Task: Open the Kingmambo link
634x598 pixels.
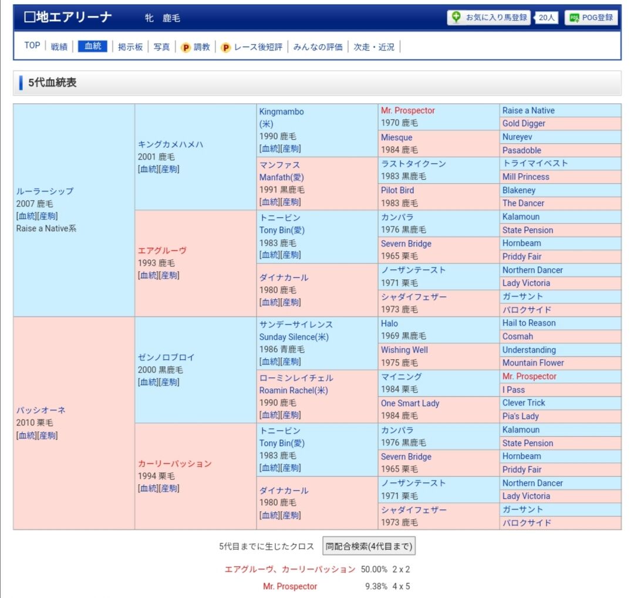Action: [281, 112]
